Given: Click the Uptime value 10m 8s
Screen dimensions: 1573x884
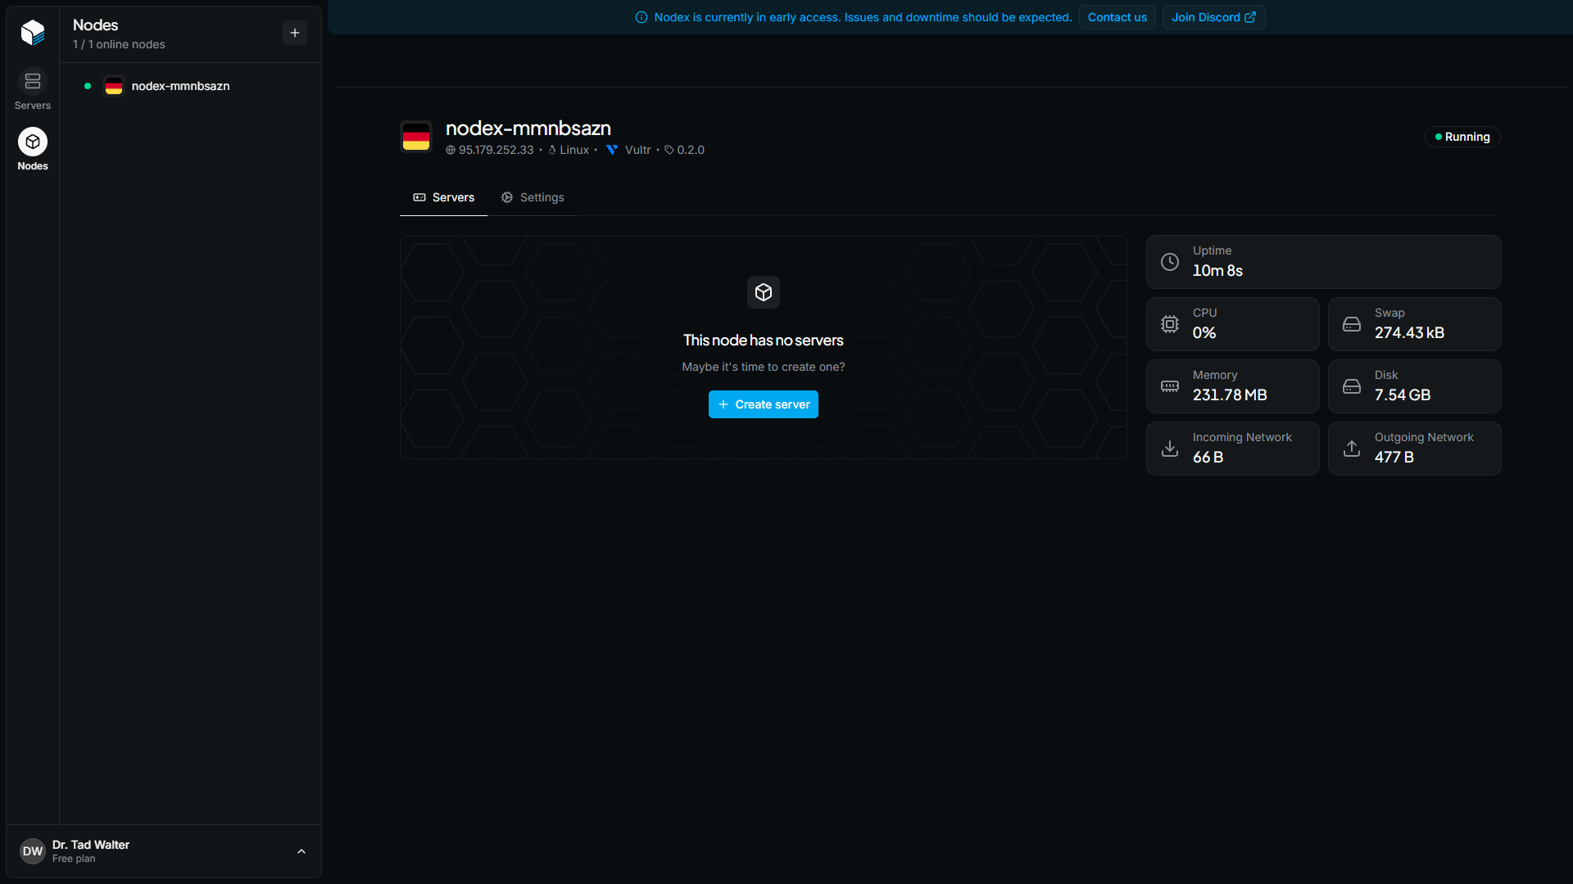Looking at the screenshot, I should (1217, 271).
